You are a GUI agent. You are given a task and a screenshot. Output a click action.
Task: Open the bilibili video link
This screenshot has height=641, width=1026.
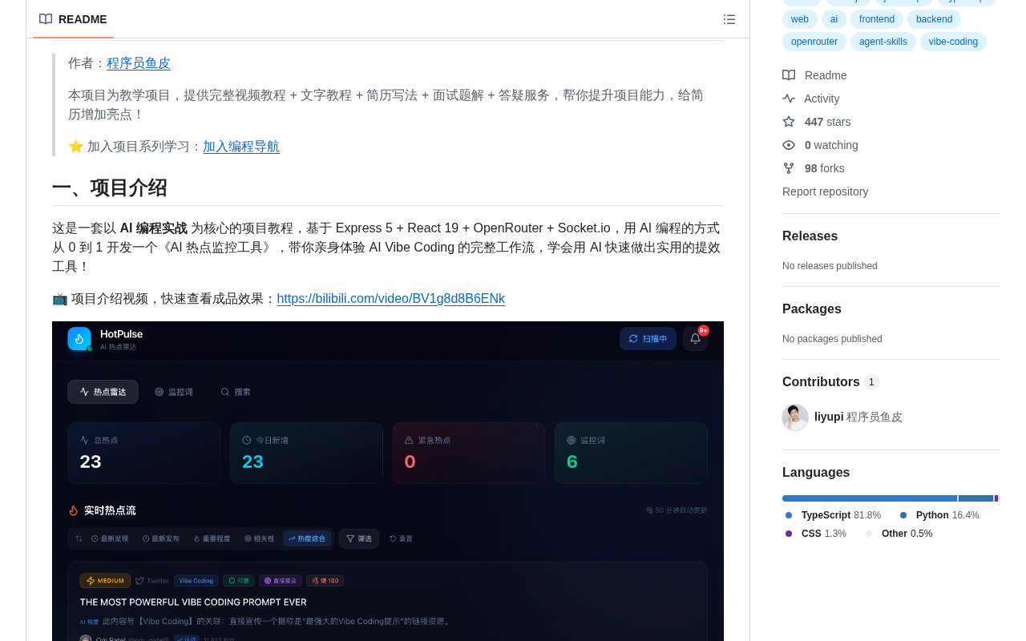[391, 299]
